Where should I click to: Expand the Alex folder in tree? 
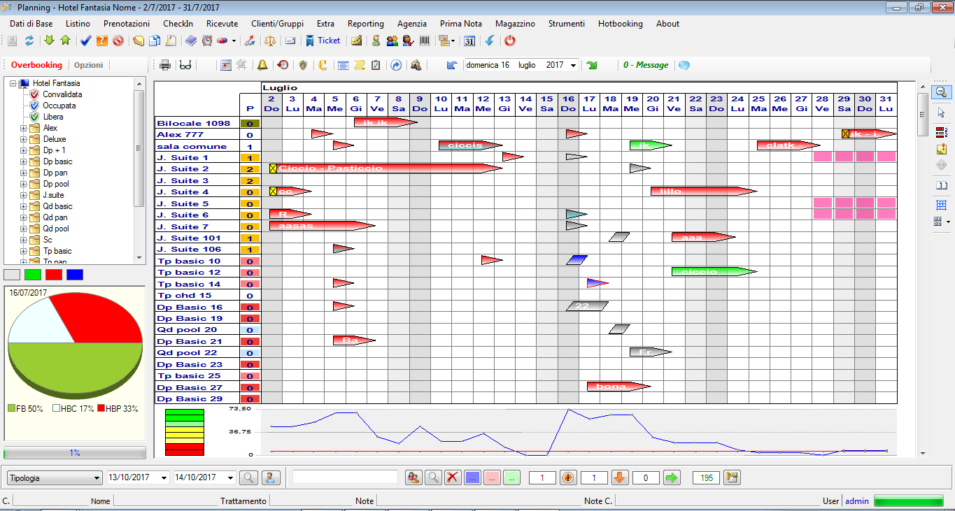pyautogui.click(x=23, y=128)
